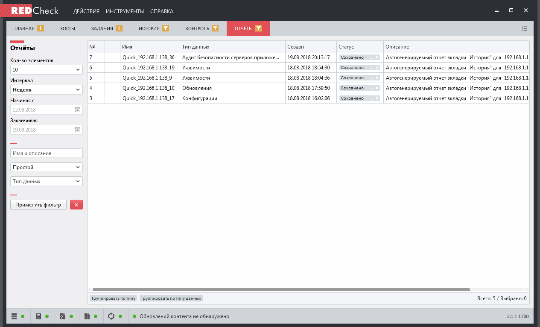Open the calendar picker for Заканчивая

click(x=77, y=129)
